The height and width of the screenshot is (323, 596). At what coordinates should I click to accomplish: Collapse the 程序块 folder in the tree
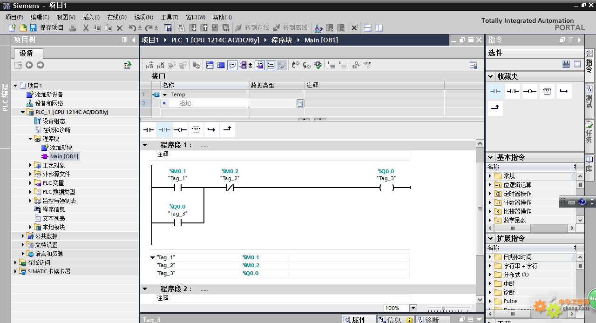30,139
